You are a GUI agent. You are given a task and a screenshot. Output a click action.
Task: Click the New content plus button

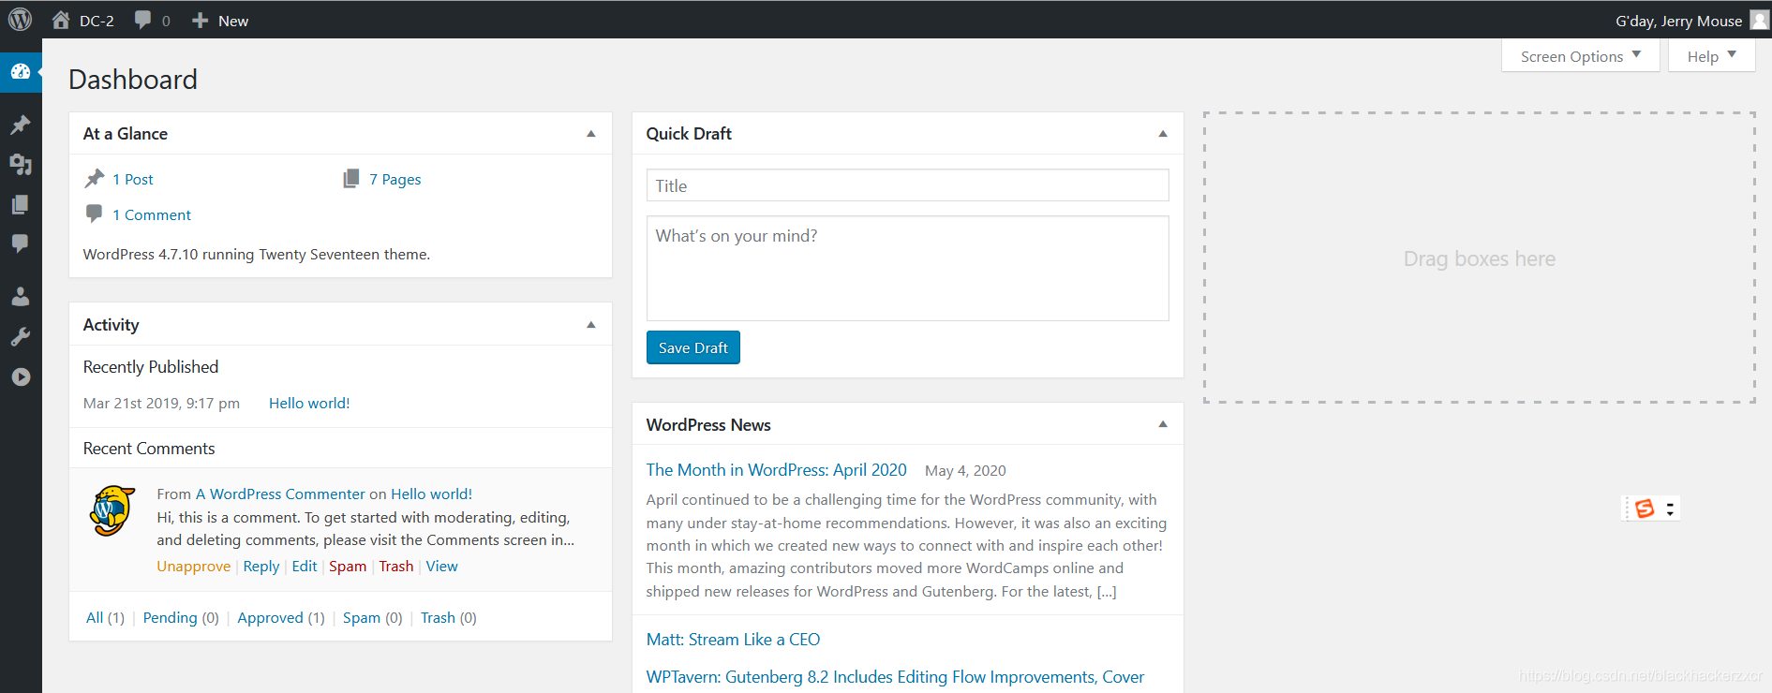(200, 21)
